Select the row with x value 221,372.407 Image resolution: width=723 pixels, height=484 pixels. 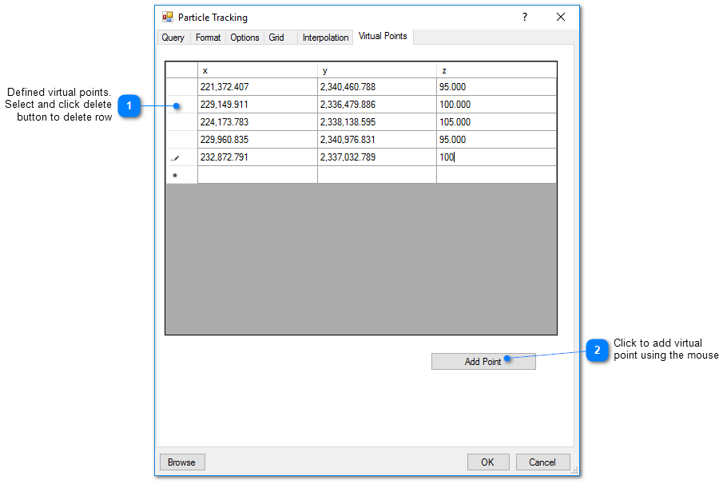tap(257, 86)
